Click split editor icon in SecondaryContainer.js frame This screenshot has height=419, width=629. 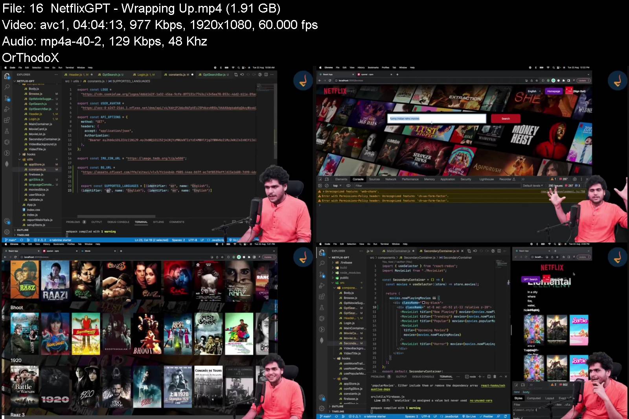pos(499,251)
